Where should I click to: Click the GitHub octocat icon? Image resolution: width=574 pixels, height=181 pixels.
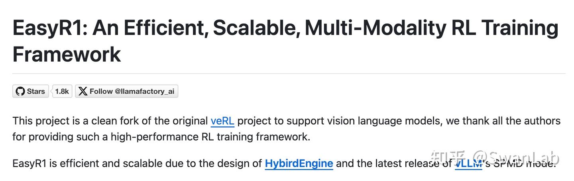pos(20,91)
